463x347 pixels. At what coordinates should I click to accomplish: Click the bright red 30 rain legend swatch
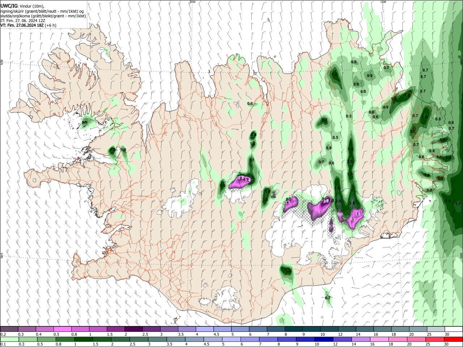[453, 339]
